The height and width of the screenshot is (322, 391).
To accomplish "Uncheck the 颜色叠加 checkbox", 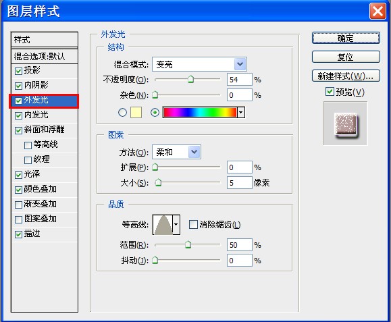I will 18,190.
